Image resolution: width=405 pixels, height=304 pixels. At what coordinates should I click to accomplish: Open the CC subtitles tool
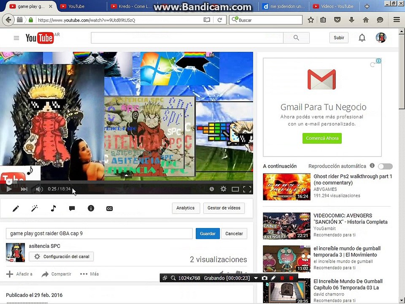[x=110, y=208]
